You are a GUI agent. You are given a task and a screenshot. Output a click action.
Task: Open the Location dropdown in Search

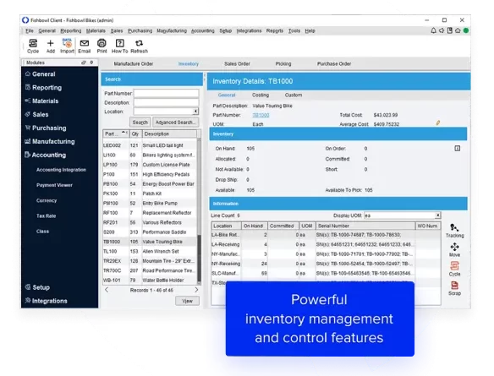[x=195, y=112]
